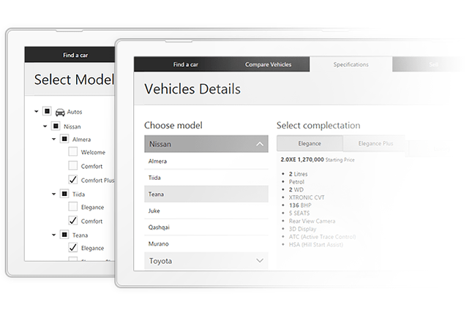
Task: Collapse the Tiida tree node arrow
Action: (x=54, y=194)
